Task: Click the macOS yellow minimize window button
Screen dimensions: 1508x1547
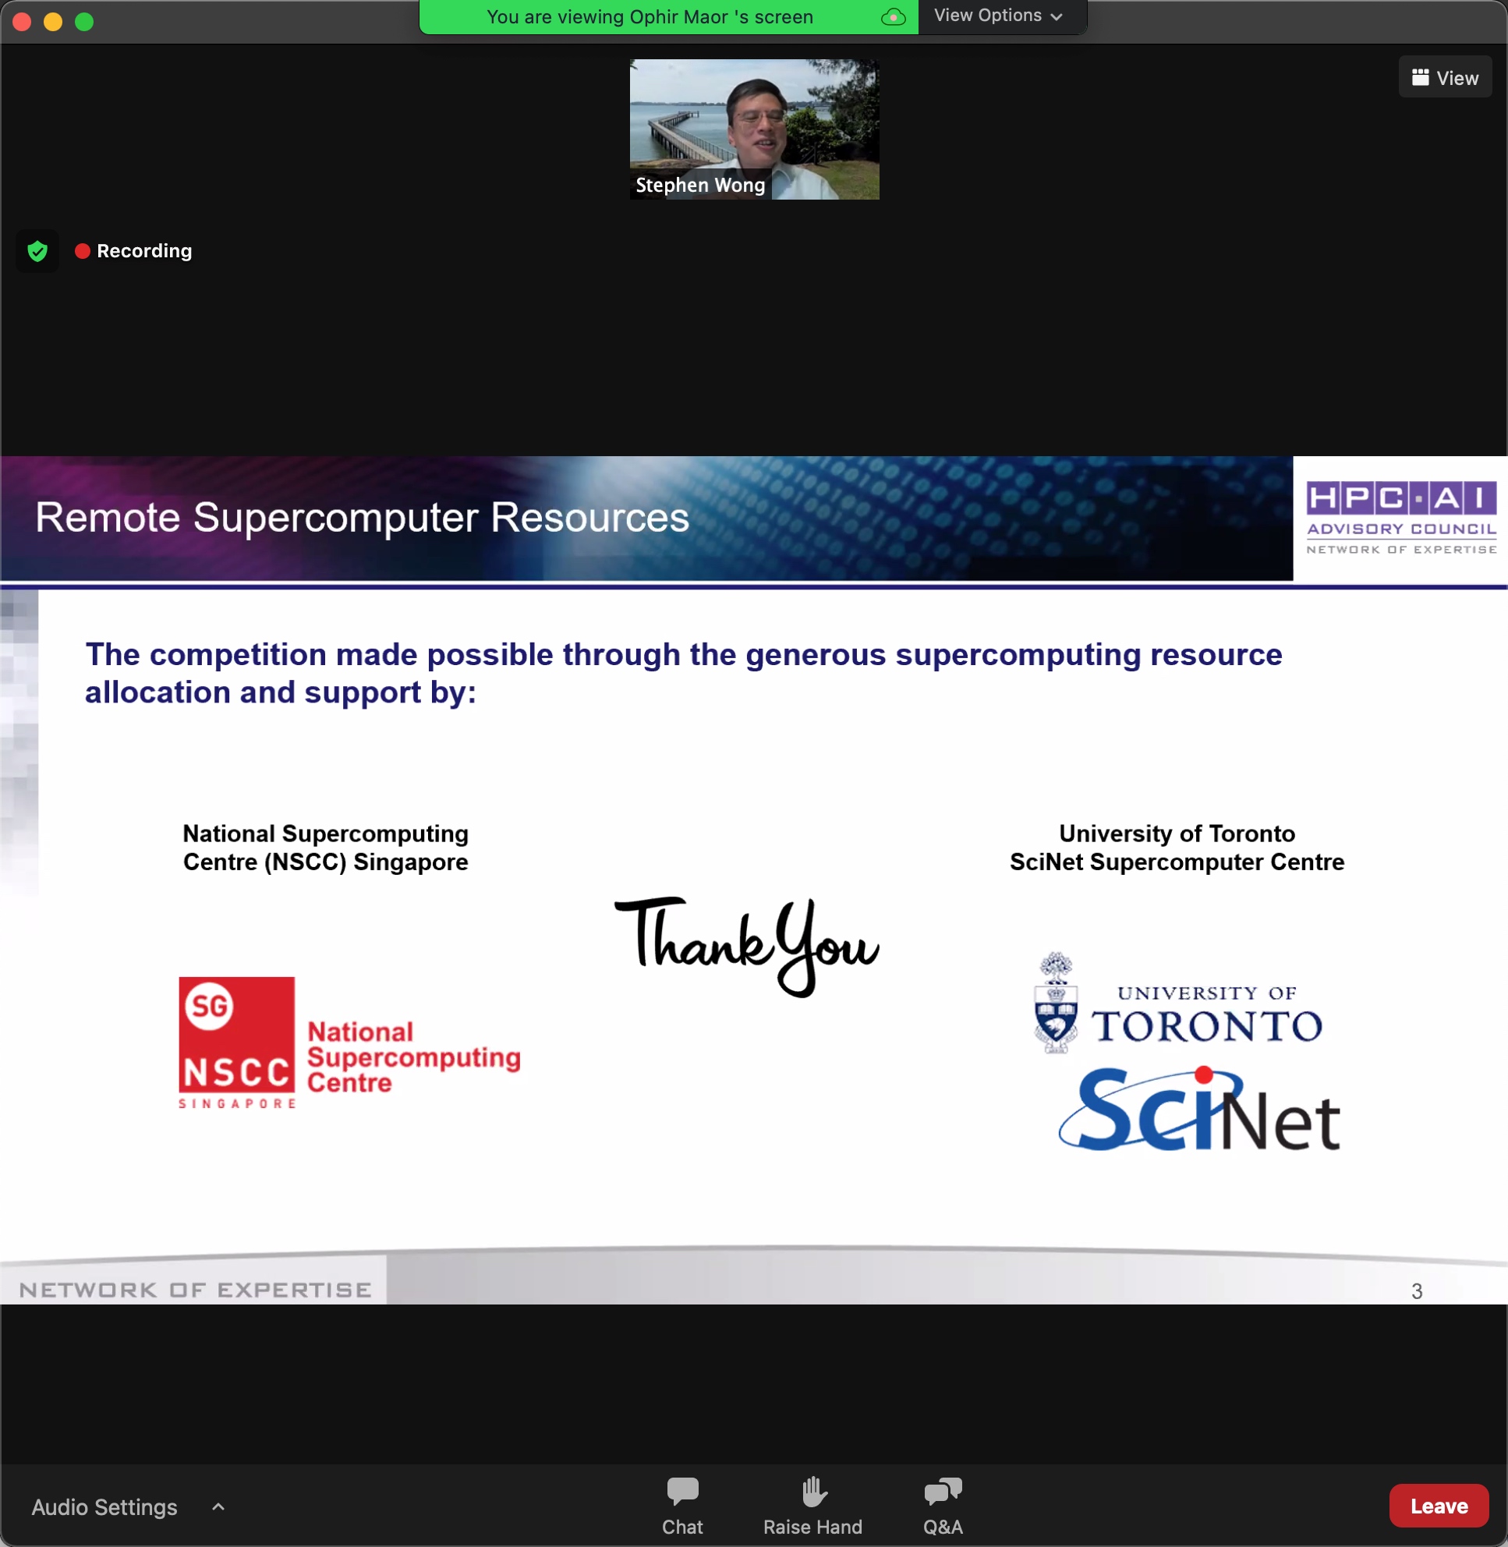Action: (53, 21)
